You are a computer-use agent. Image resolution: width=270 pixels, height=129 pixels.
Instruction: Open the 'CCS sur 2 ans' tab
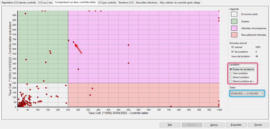click(46, 3)
